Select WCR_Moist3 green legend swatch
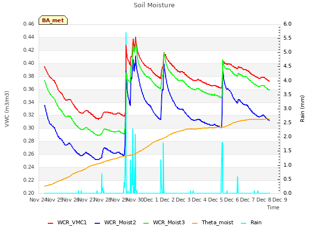Viewport: 309px width, 232px height. (x=146, y=223)
